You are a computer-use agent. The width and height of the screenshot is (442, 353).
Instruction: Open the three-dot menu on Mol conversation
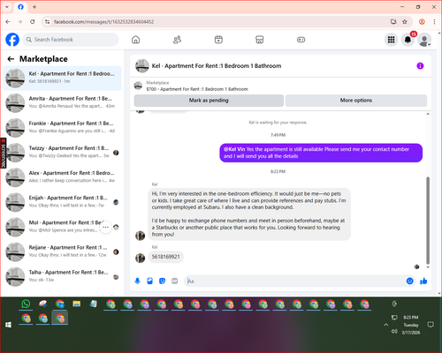coord(105,227)
